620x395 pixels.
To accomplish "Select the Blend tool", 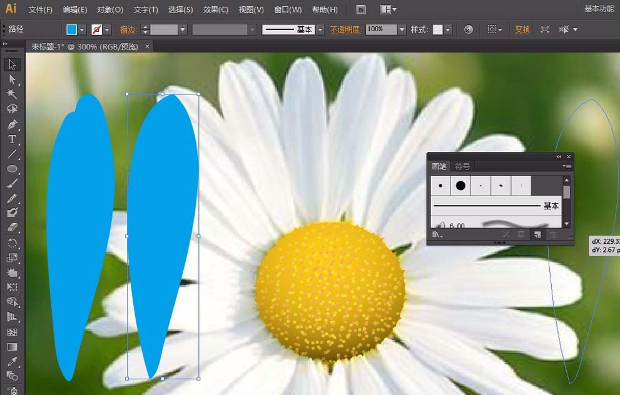I will [12, 376].
